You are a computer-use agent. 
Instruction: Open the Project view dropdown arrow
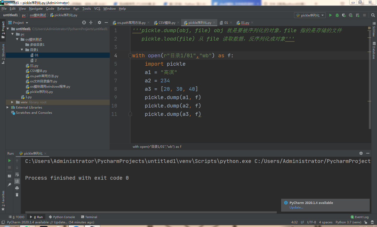(27, 23)
